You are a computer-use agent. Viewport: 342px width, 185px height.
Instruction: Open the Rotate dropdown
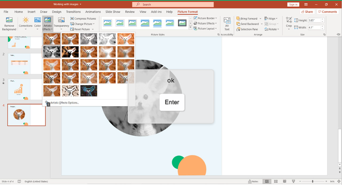pyautogui.click(x=272, y=29)
